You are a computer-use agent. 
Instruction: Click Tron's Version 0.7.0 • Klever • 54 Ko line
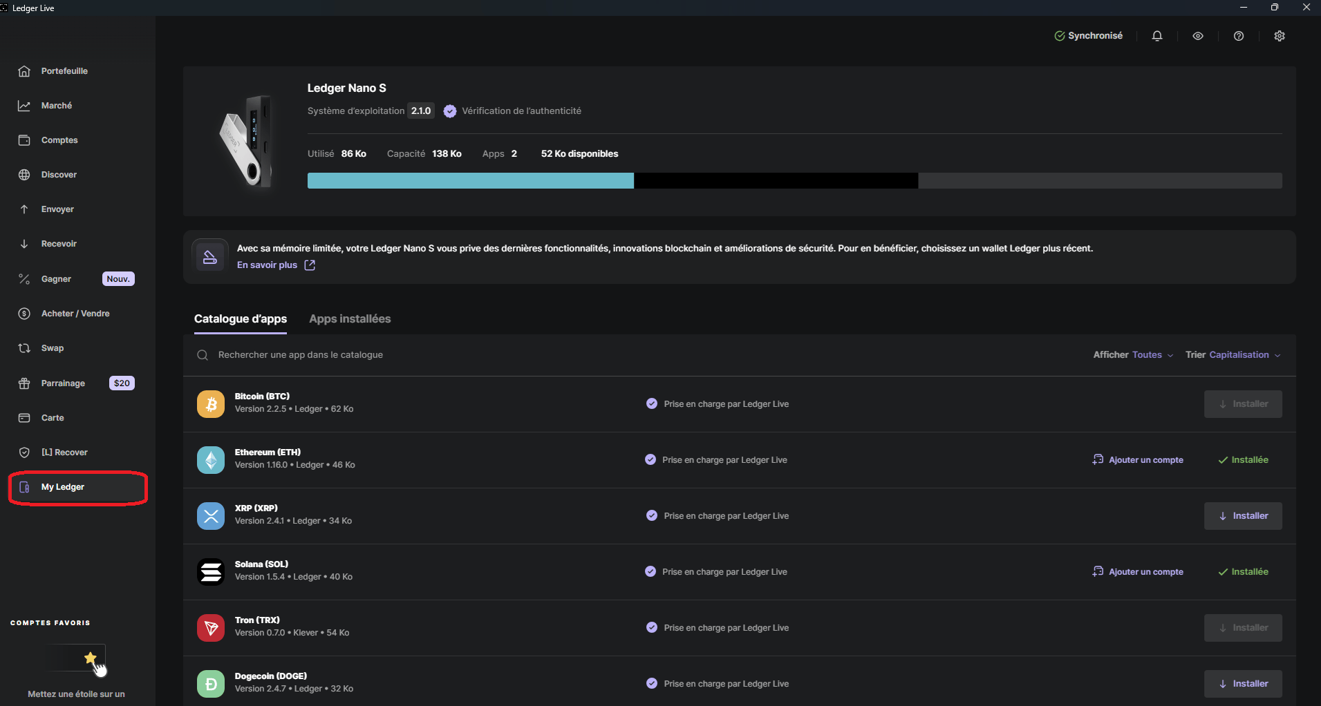(x=292, y=633)
